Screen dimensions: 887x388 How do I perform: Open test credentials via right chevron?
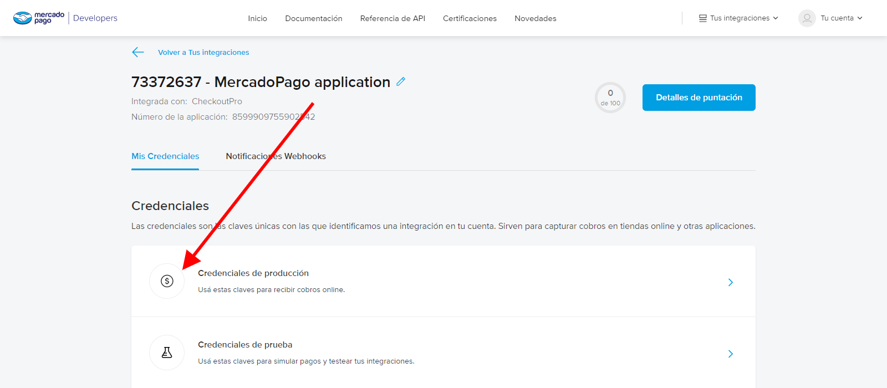(730, 354)
